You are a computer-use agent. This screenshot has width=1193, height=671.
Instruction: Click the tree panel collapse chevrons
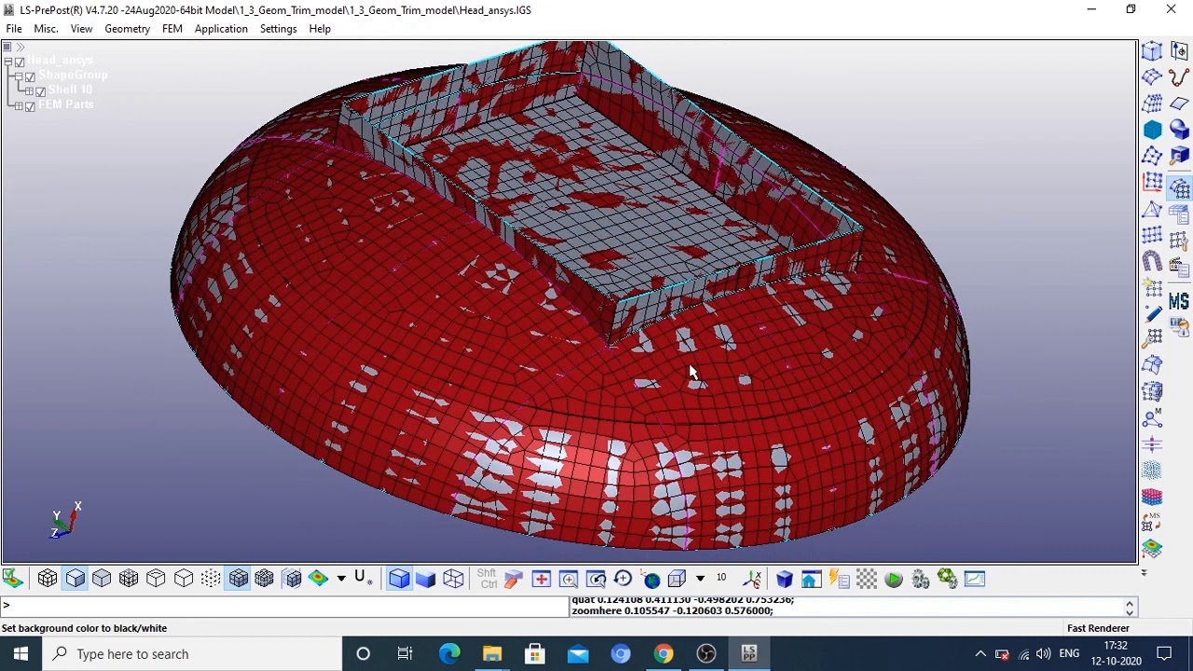point(20,47)
